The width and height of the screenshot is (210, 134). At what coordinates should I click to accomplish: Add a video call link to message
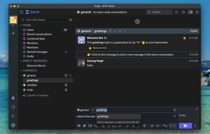(x=90, y=126)
